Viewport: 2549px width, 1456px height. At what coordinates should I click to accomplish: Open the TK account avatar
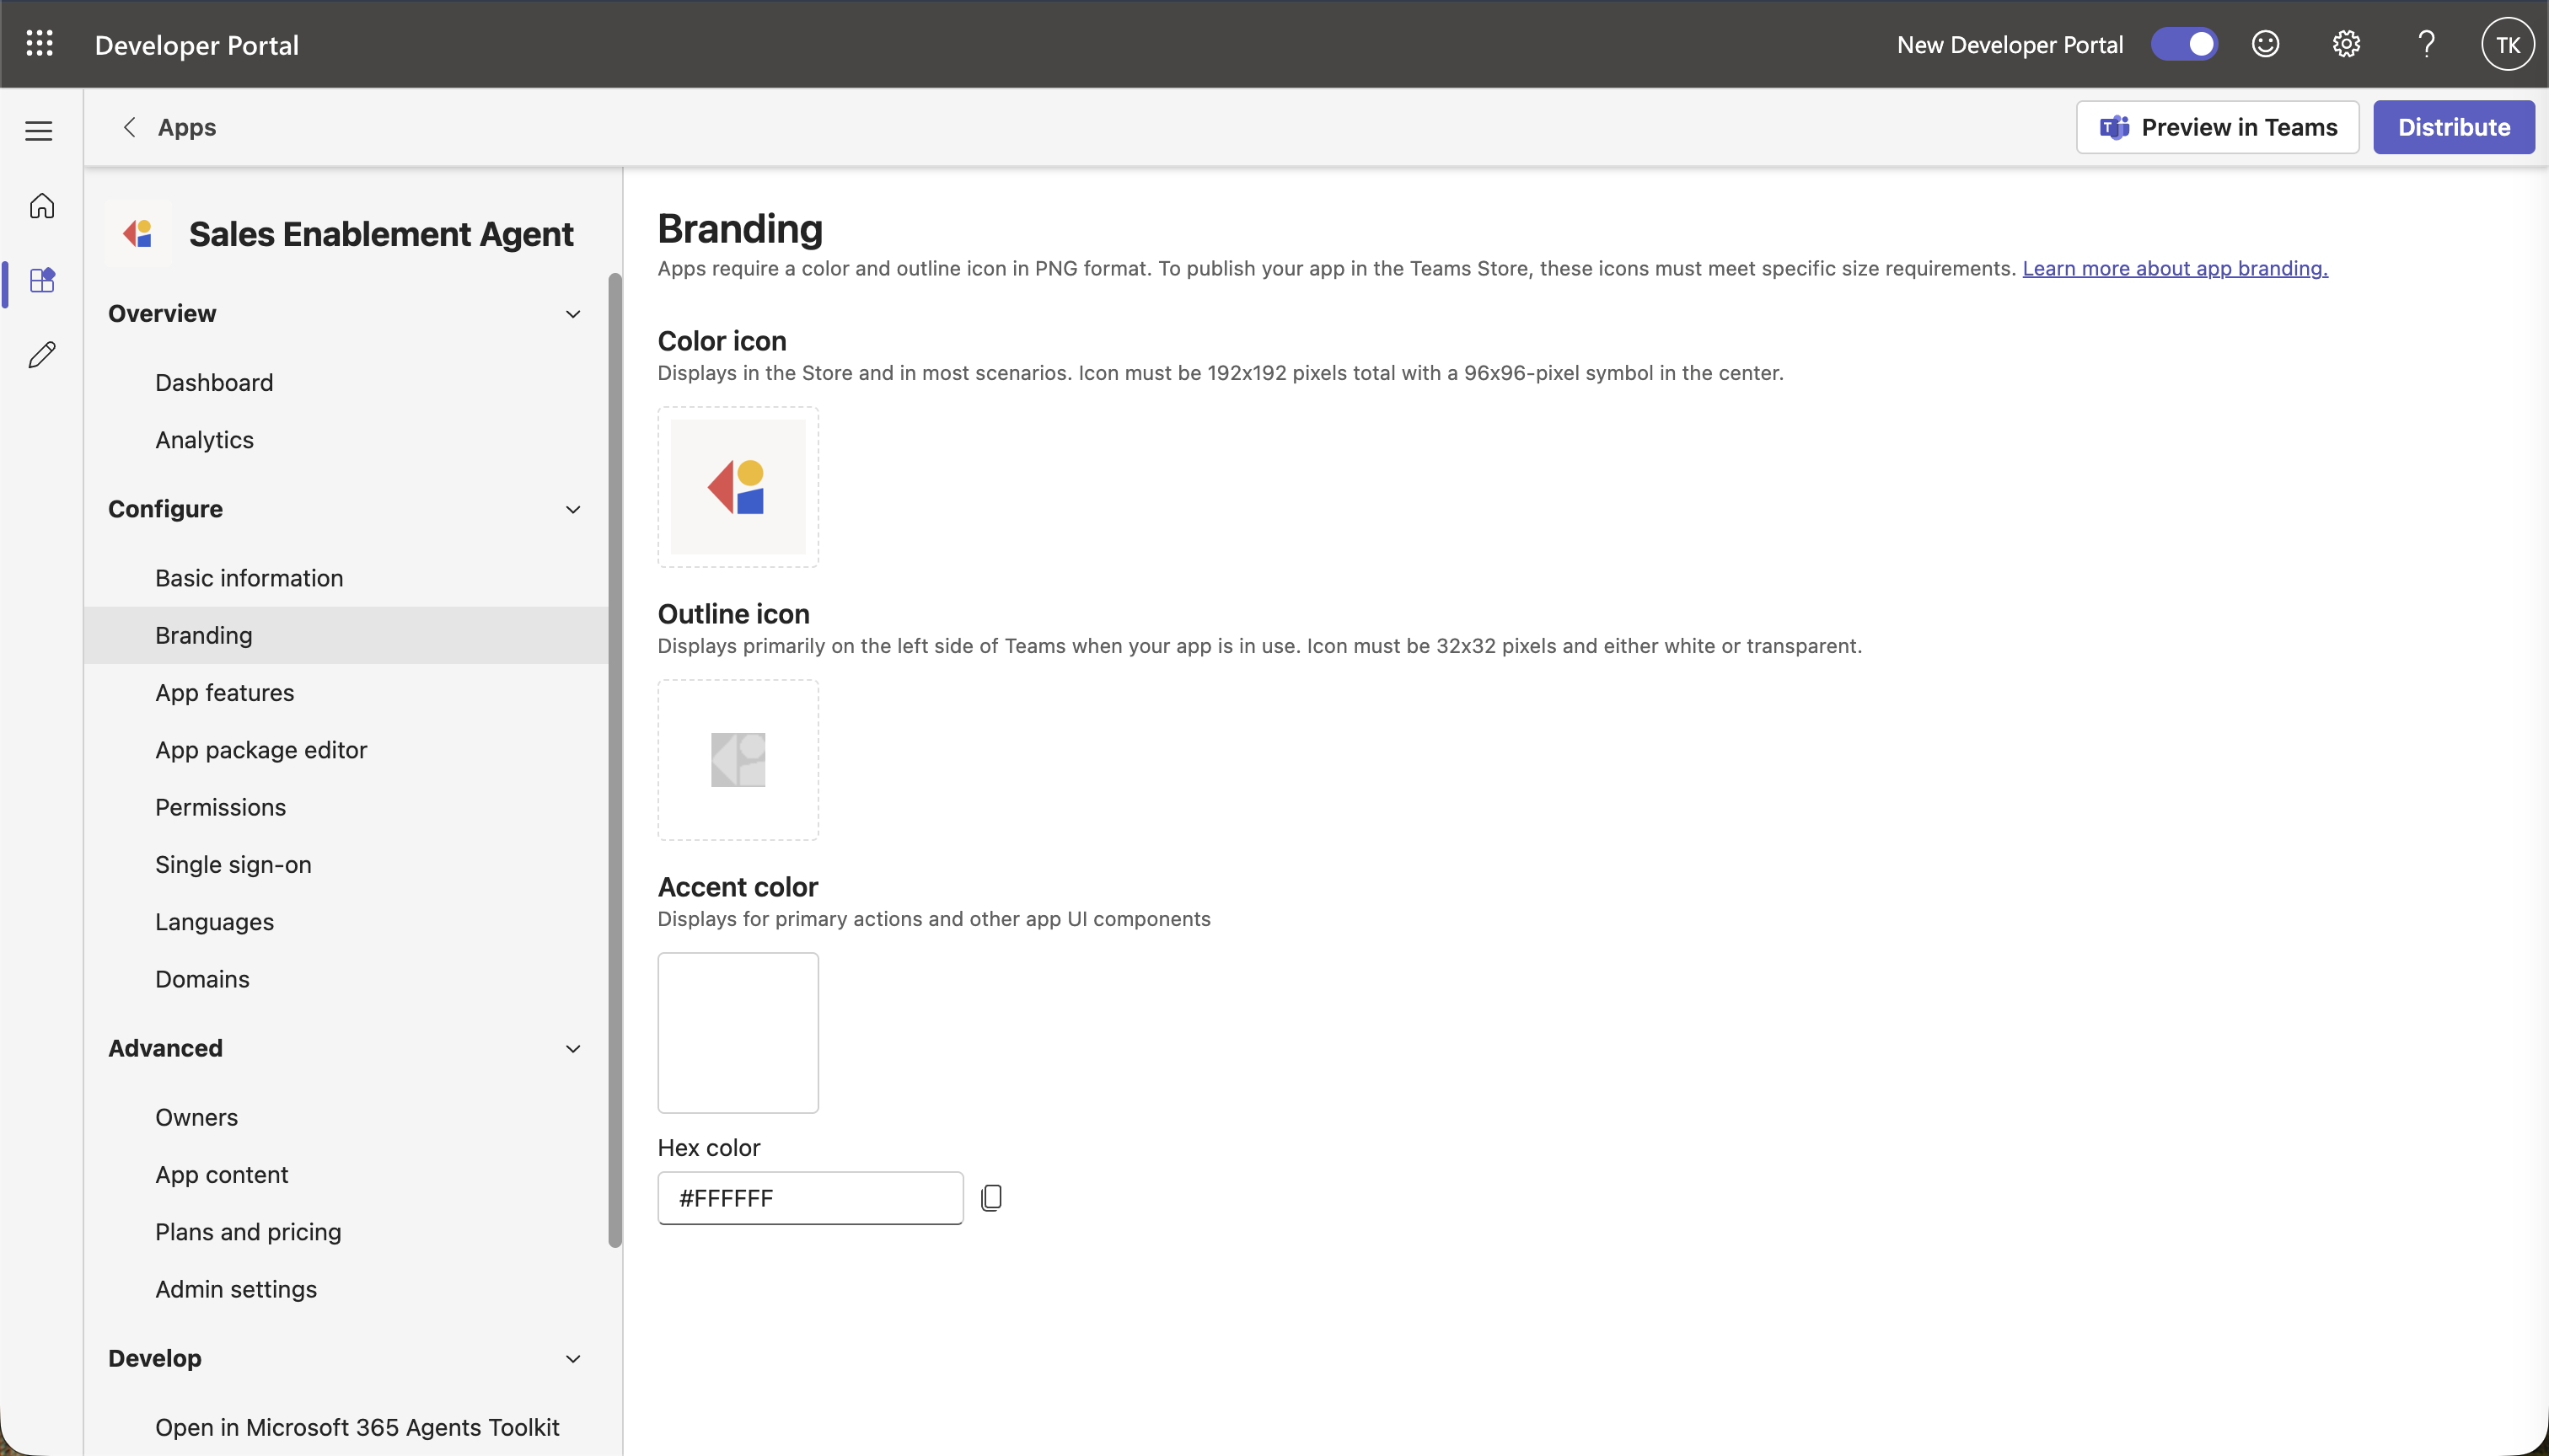coord(2507,44)
